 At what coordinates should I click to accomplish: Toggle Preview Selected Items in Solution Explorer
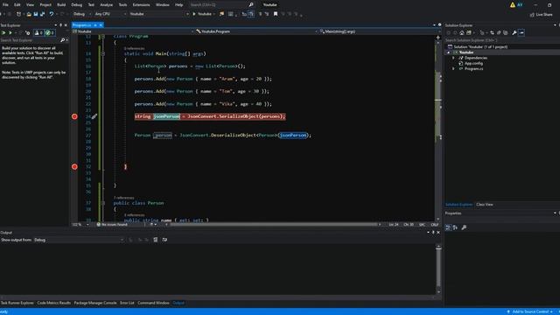[x=521, y=32]
